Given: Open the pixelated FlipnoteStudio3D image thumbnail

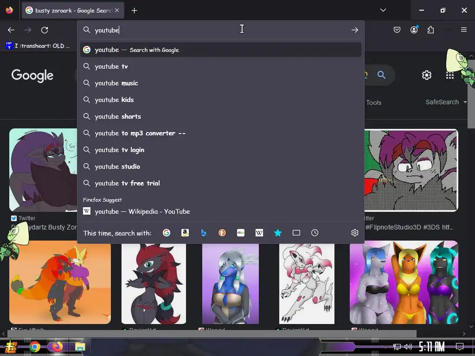Looking at the screenshot, I should click(x=411, y=170).
